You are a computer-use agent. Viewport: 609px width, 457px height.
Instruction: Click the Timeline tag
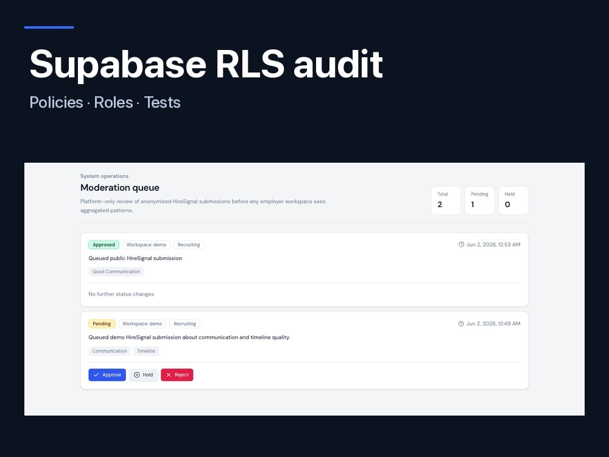[146, 351]
